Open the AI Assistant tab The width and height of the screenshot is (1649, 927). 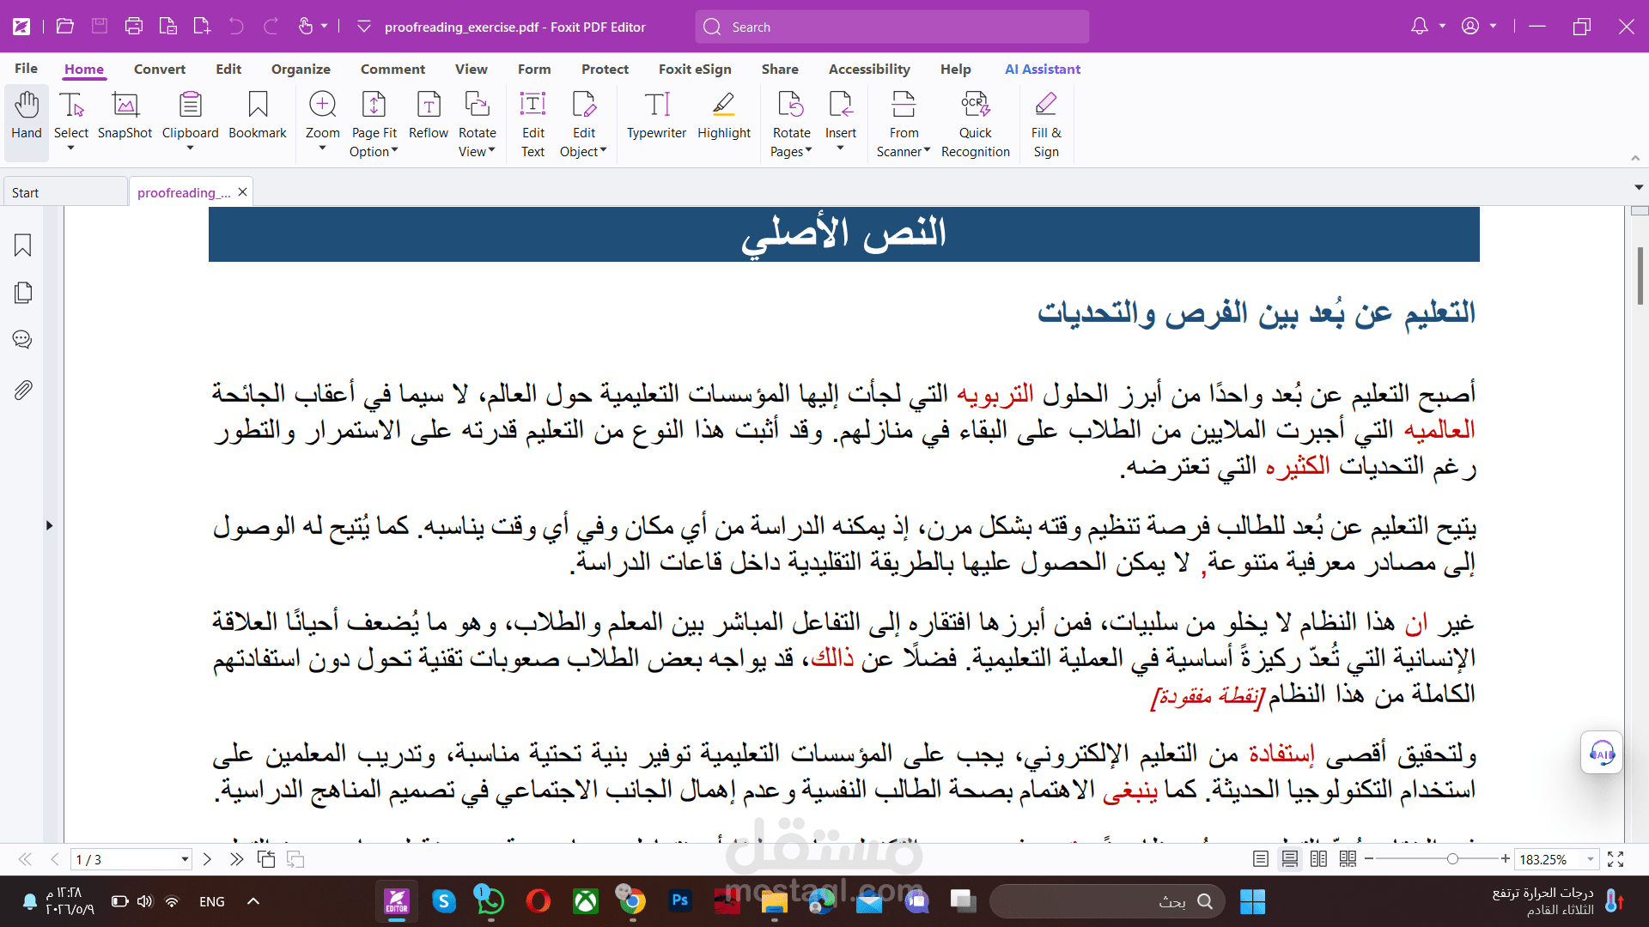1043,69
